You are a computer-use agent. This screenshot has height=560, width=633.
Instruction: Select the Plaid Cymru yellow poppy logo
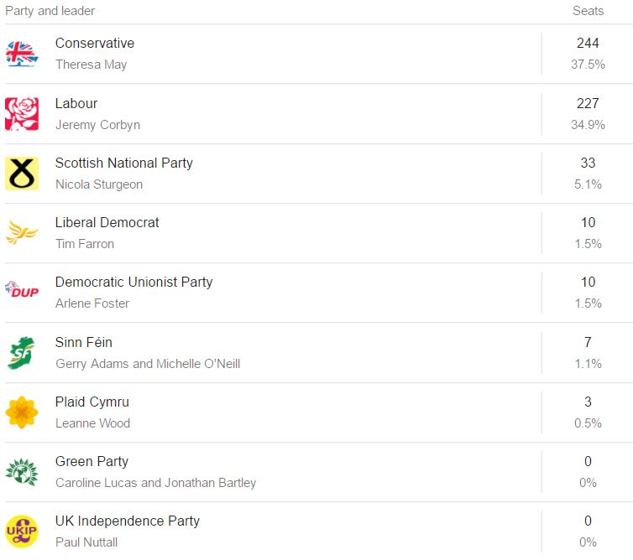(x=22, y=412)
